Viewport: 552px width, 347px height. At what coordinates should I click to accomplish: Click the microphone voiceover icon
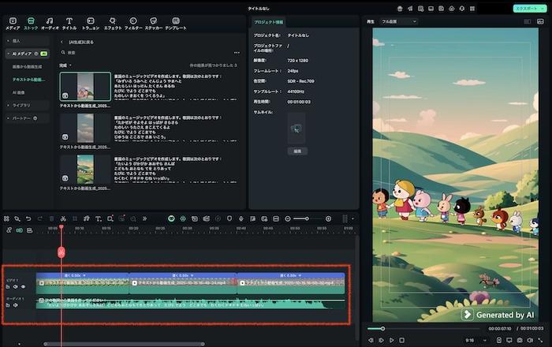click(x=241, y=218)
